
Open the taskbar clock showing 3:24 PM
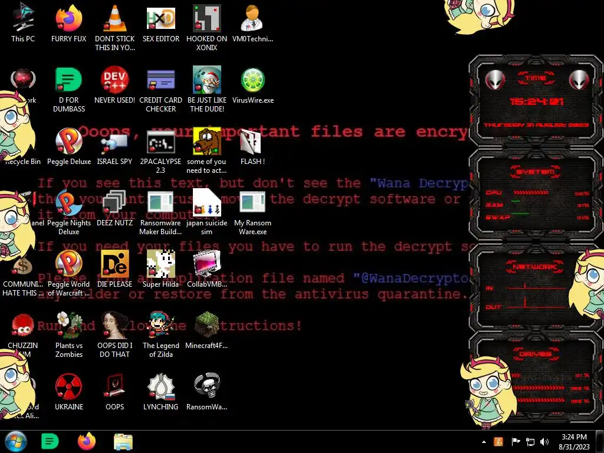coord(574,442)
